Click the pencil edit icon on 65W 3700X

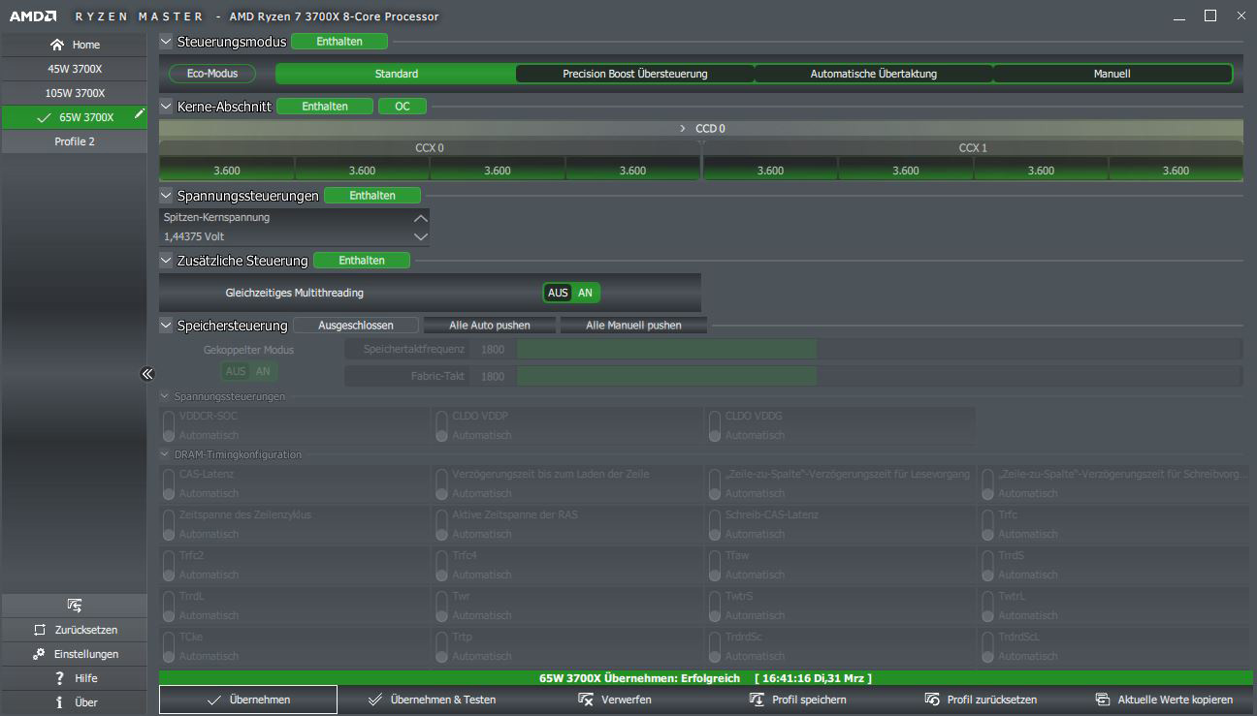[140, 113]
